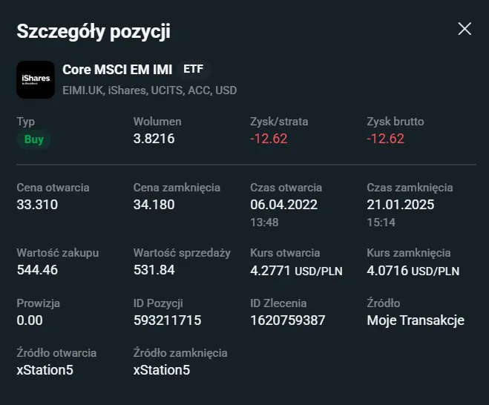489x405 pixels.
Task: Click the opening date 06.04.2022
Action: coord(284,205)
